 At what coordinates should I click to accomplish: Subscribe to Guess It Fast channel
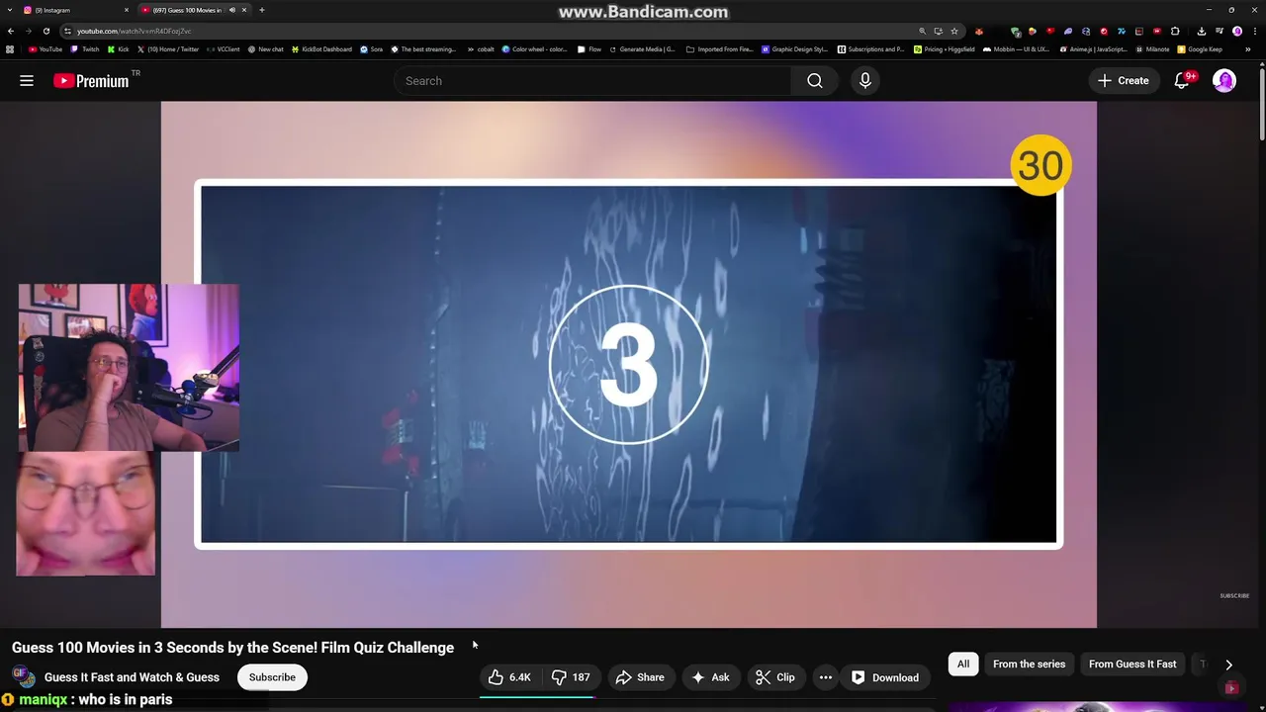click(x=272, y=677)
